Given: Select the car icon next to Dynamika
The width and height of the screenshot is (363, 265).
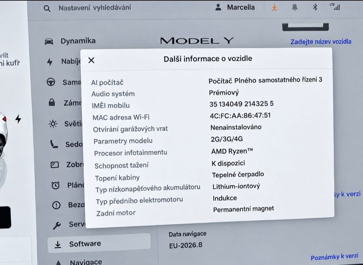Looking at the screenshot, I should click(x=49, y=42).
